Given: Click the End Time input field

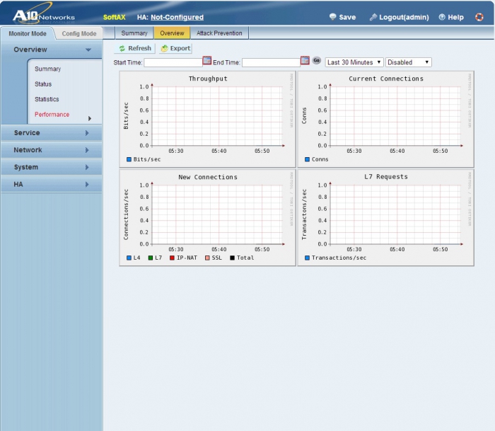Looking at the screenshot, I should pyautogui.click(x=271, y=62).
